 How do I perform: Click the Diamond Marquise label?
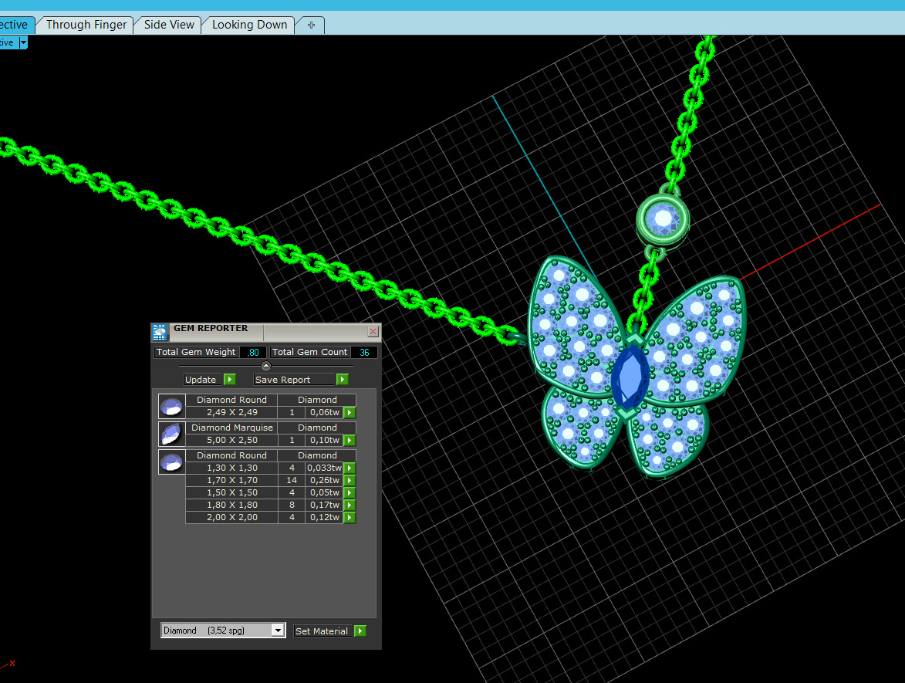pos(232,428)
